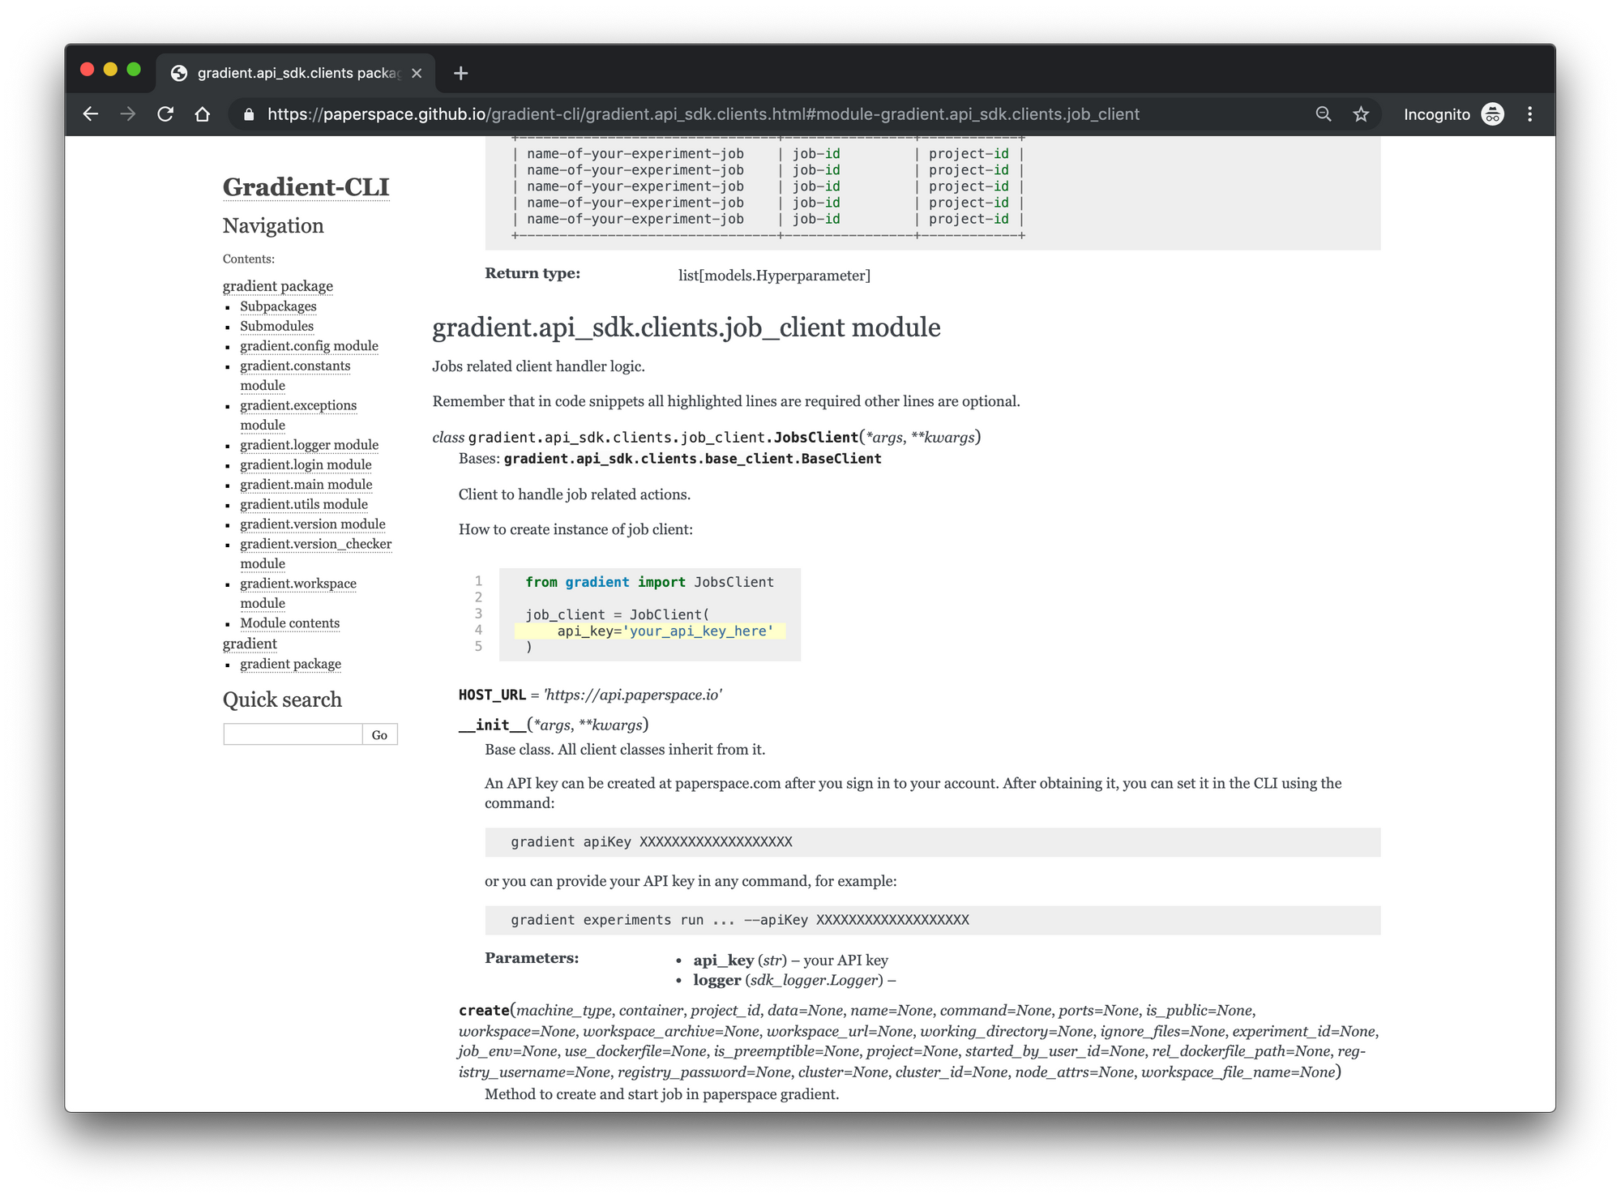The height and width of the screenshot is (1198, 1621).
Task: Select the gradient.api_sdk.clients package tab
Action: tap(297, 73)
